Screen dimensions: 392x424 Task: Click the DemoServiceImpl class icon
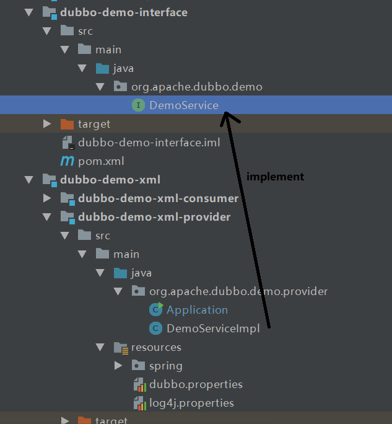155,329
